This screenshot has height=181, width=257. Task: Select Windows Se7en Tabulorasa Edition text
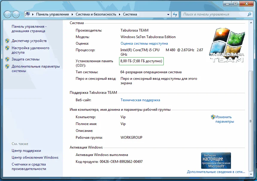pyautogui.click(x=148, y=37)
